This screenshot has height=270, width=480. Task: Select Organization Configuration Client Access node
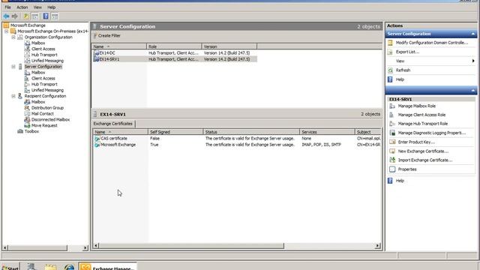pyautogui.click(x=43, y=49)
